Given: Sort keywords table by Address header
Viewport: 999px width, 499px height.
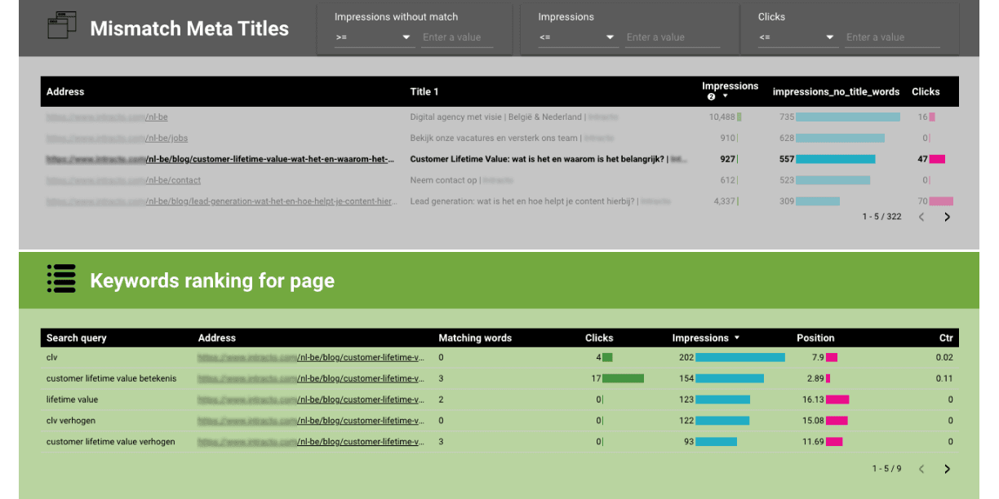Looking at the screenshot, I should (x=217, y=338).
